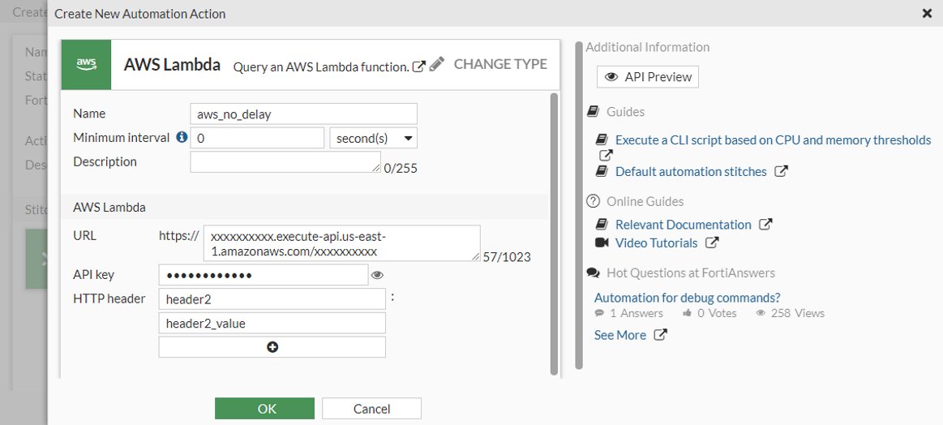Screen dimensions: 943x425
Task: Click the Minimum interval info icon
Action: click(x=182, y=138)
